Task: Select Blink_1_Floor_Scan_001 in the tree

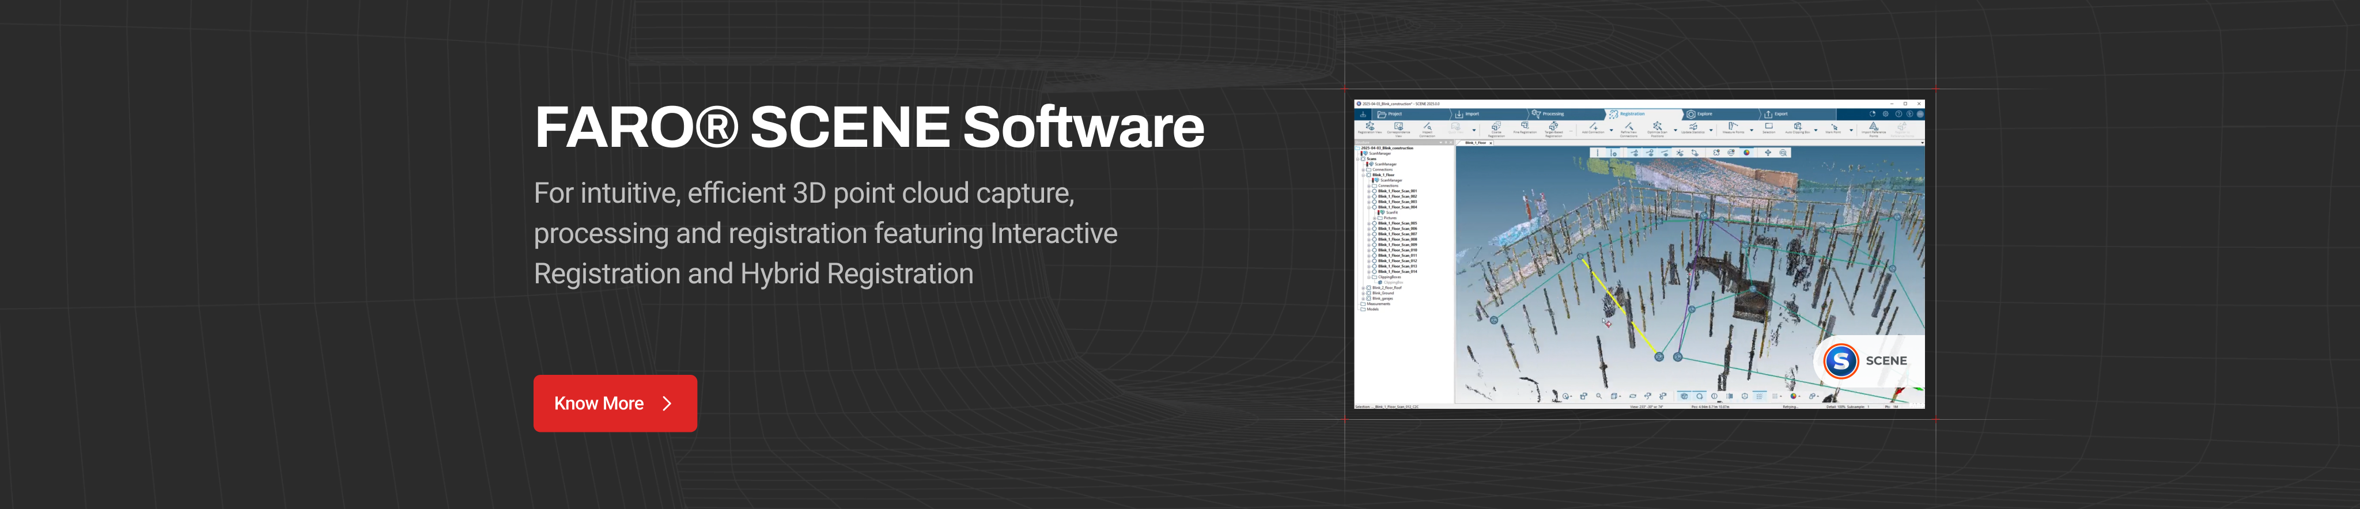Action: pos(1398,191)
